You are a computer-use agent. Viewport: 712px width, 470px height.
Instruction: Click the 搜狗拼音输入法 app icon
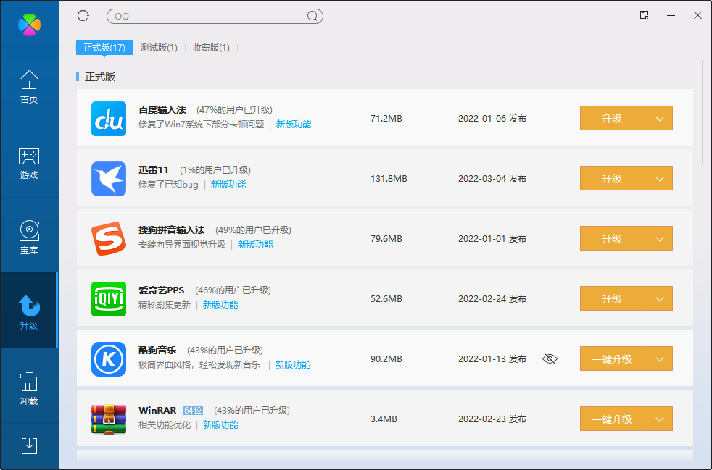[109, 239]
